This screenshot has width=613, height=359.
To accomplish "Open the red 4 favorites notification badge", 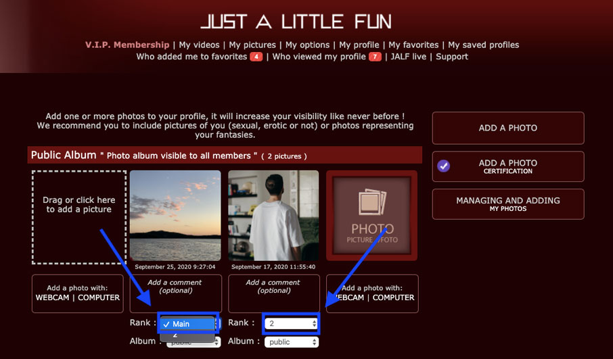I will tap(256, 57).
